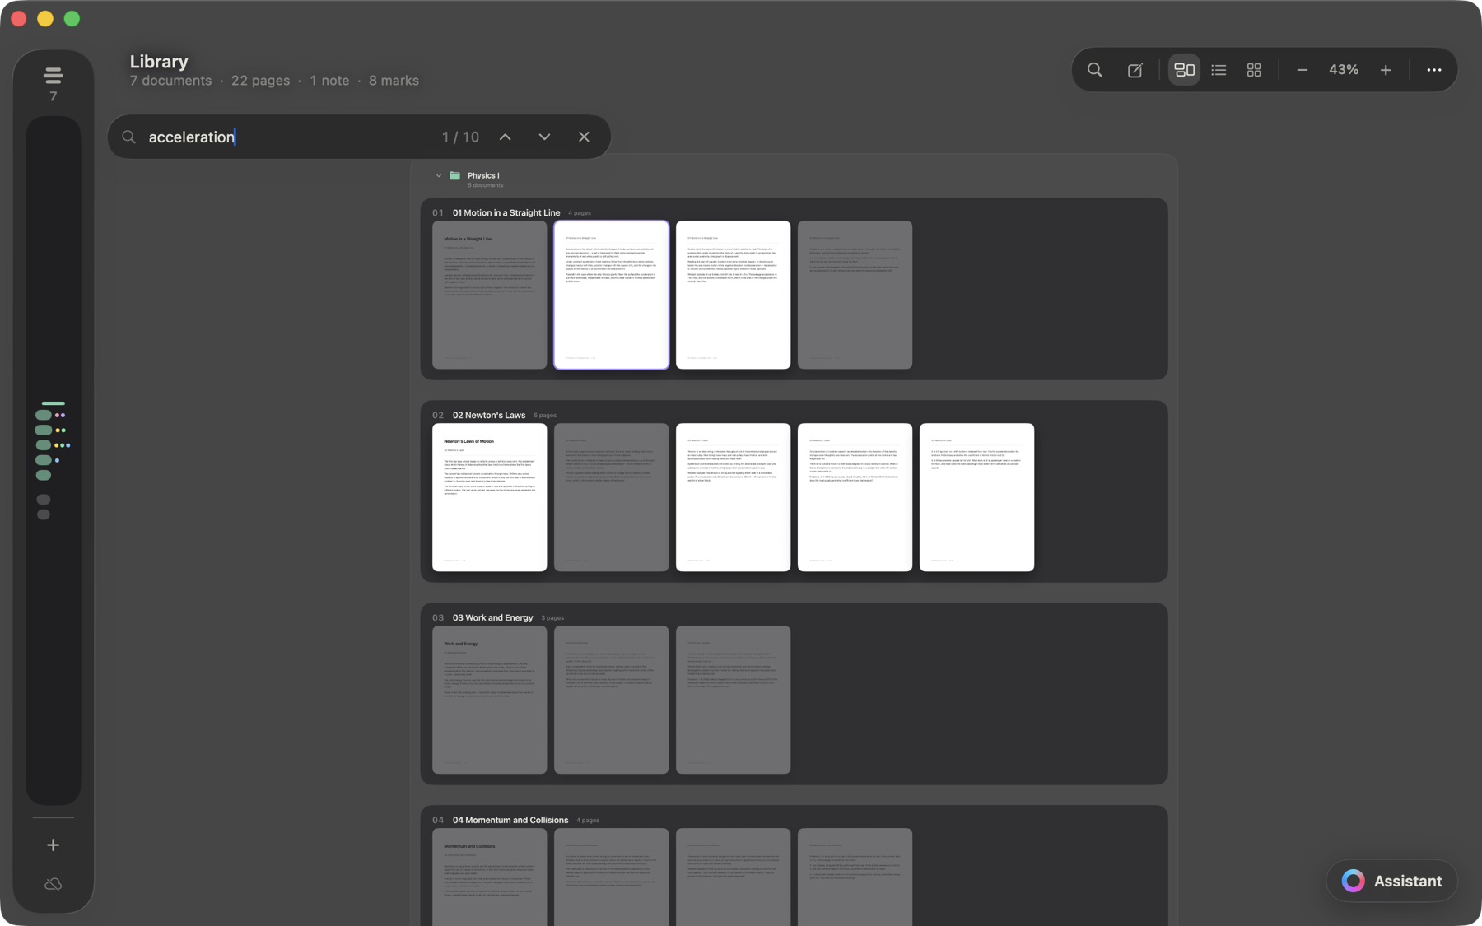Click the "8 marks" count text
The image size is (1482, 926).
tap(394, 81)
